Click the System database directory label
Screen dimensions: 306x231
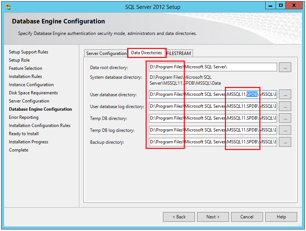pyautogui.click(x=116, y=77)
